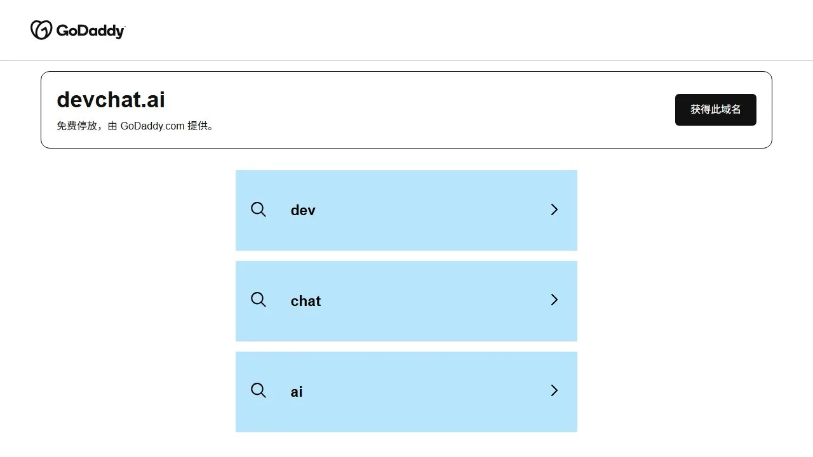The image size is (813, 457).
Task: Open the chat result via its right chevron
Action: tap(554, 300)
